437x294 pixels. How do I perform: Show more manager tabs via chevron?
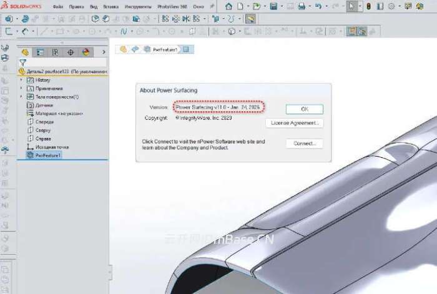point(104,52)
